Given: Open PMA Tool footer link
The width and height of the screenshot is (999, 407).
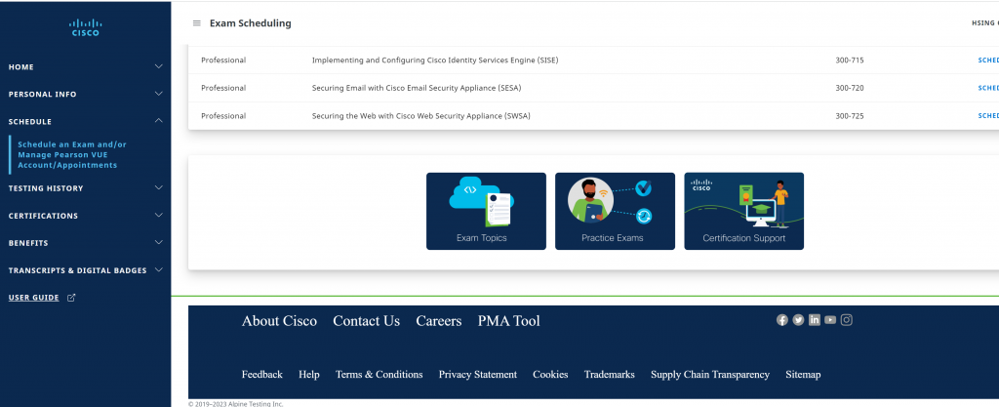Looking at the screenshot, I should pos(508,321).
